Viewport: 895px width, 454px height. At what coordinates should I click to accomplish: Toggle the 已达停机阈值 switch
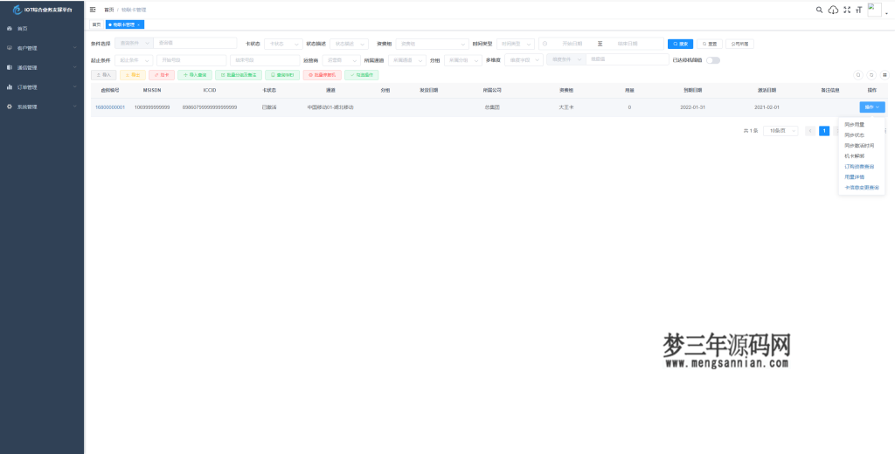pos(713,60)
